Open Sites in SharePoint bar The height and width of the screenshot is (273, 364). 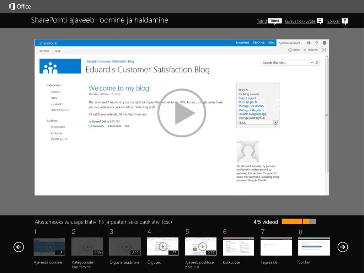point(271,43)
